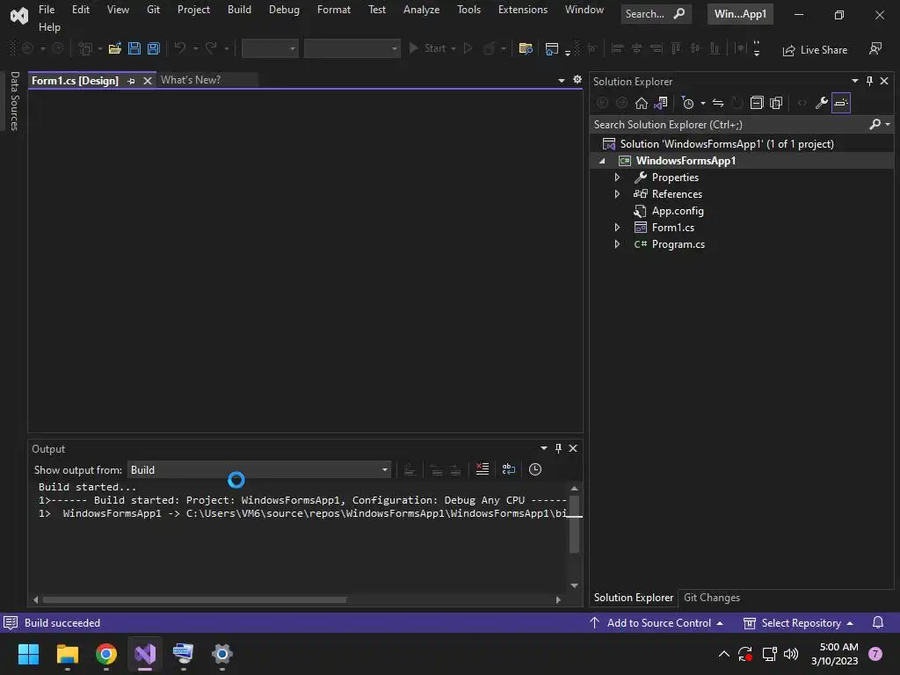Switch to the What's New? tab

point(191,80)
